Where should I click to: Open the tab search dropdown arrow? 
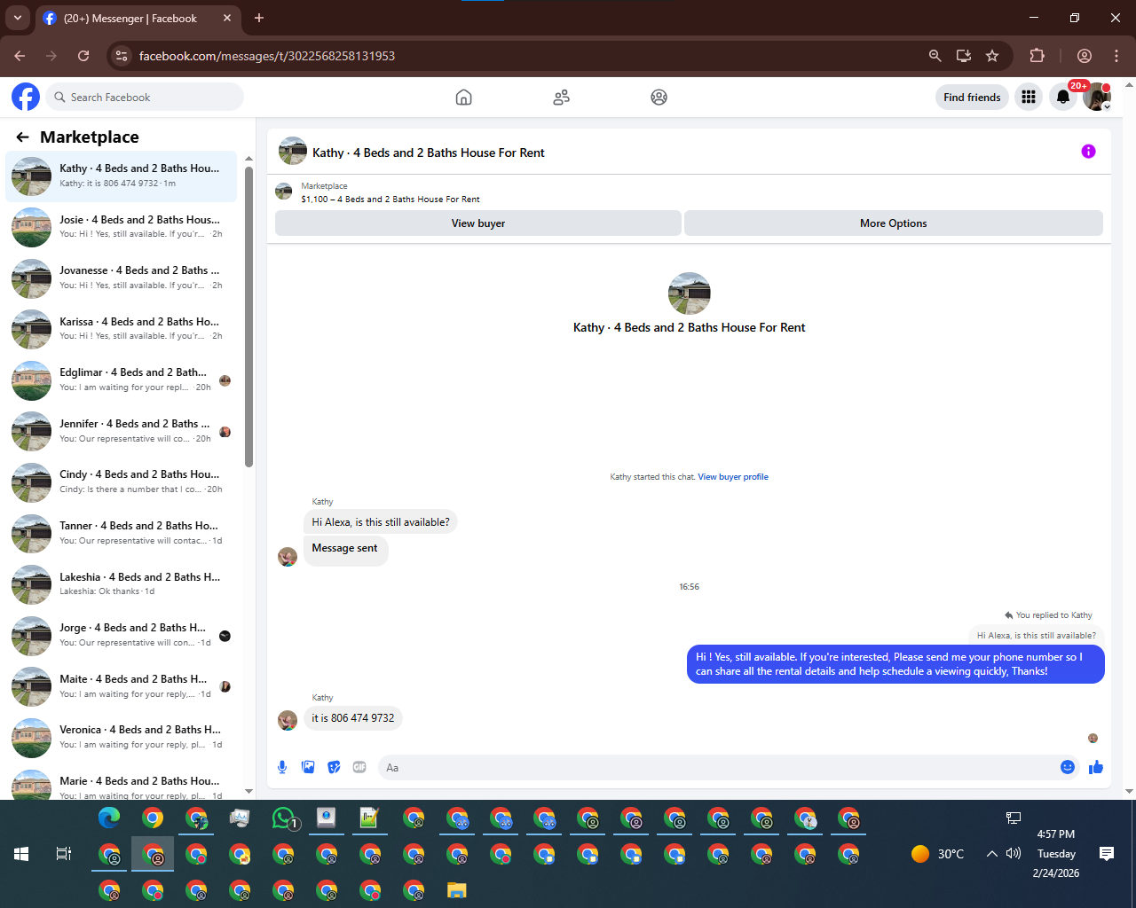17,18
